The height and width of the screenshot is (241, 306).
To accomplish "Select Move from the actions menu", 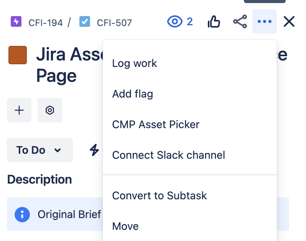I will click(190, 226).
